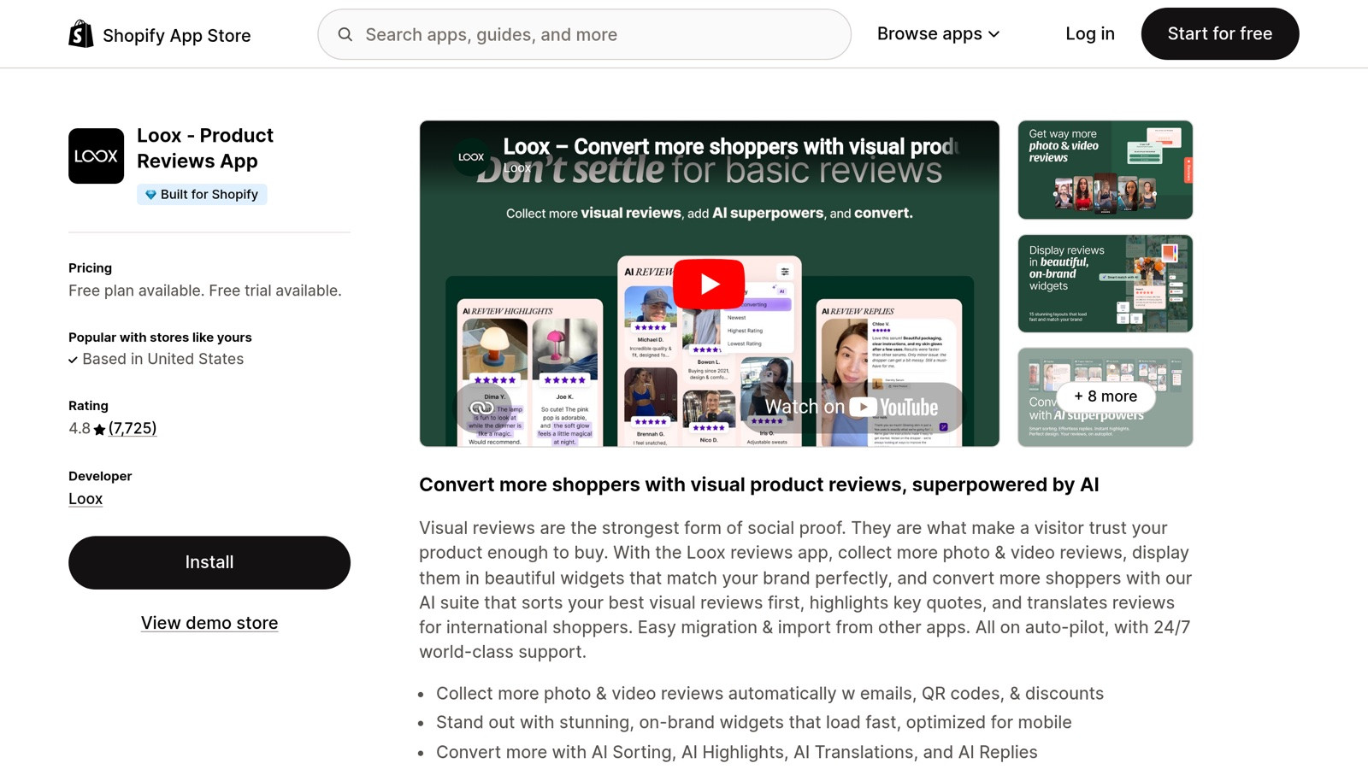Click the checkmark beside Based in United States
This screenshot has height=769, width=1368.
[74, 359]
